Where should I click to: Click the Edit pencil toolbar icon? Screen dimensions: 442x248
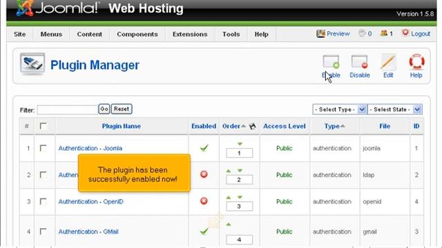tap(388, 61)
